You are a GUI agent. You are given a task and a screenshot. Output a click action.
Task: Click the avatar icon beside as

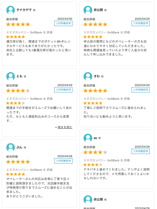(88, 138)
